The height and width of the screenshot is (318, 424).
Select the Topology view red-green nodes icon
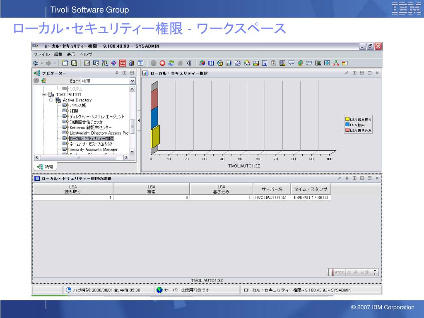pos(336,63)
